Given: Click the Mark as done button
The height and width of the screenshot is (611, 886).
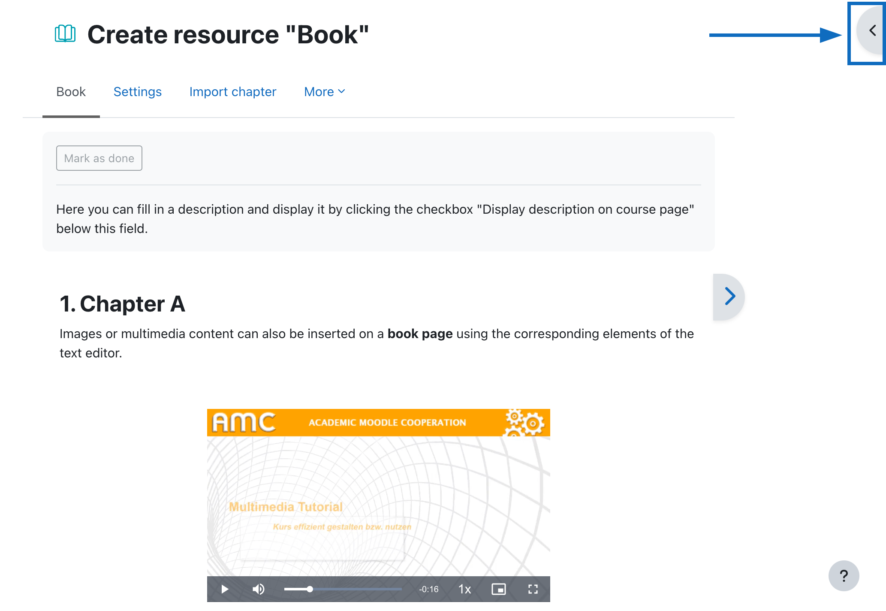Looking at the screenshot, I should click(x=99, y=157).
